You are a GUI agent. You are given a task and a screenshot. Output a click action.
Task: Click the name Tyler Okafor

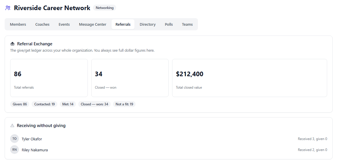[x=32, y=139]
